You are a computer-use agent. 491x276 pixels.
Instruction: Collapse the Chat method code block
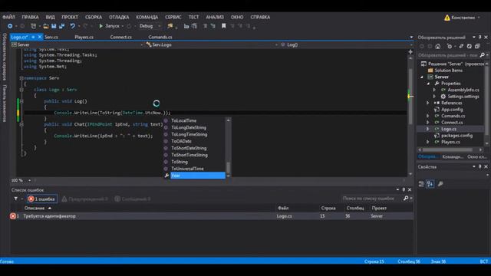coord(21,124)
